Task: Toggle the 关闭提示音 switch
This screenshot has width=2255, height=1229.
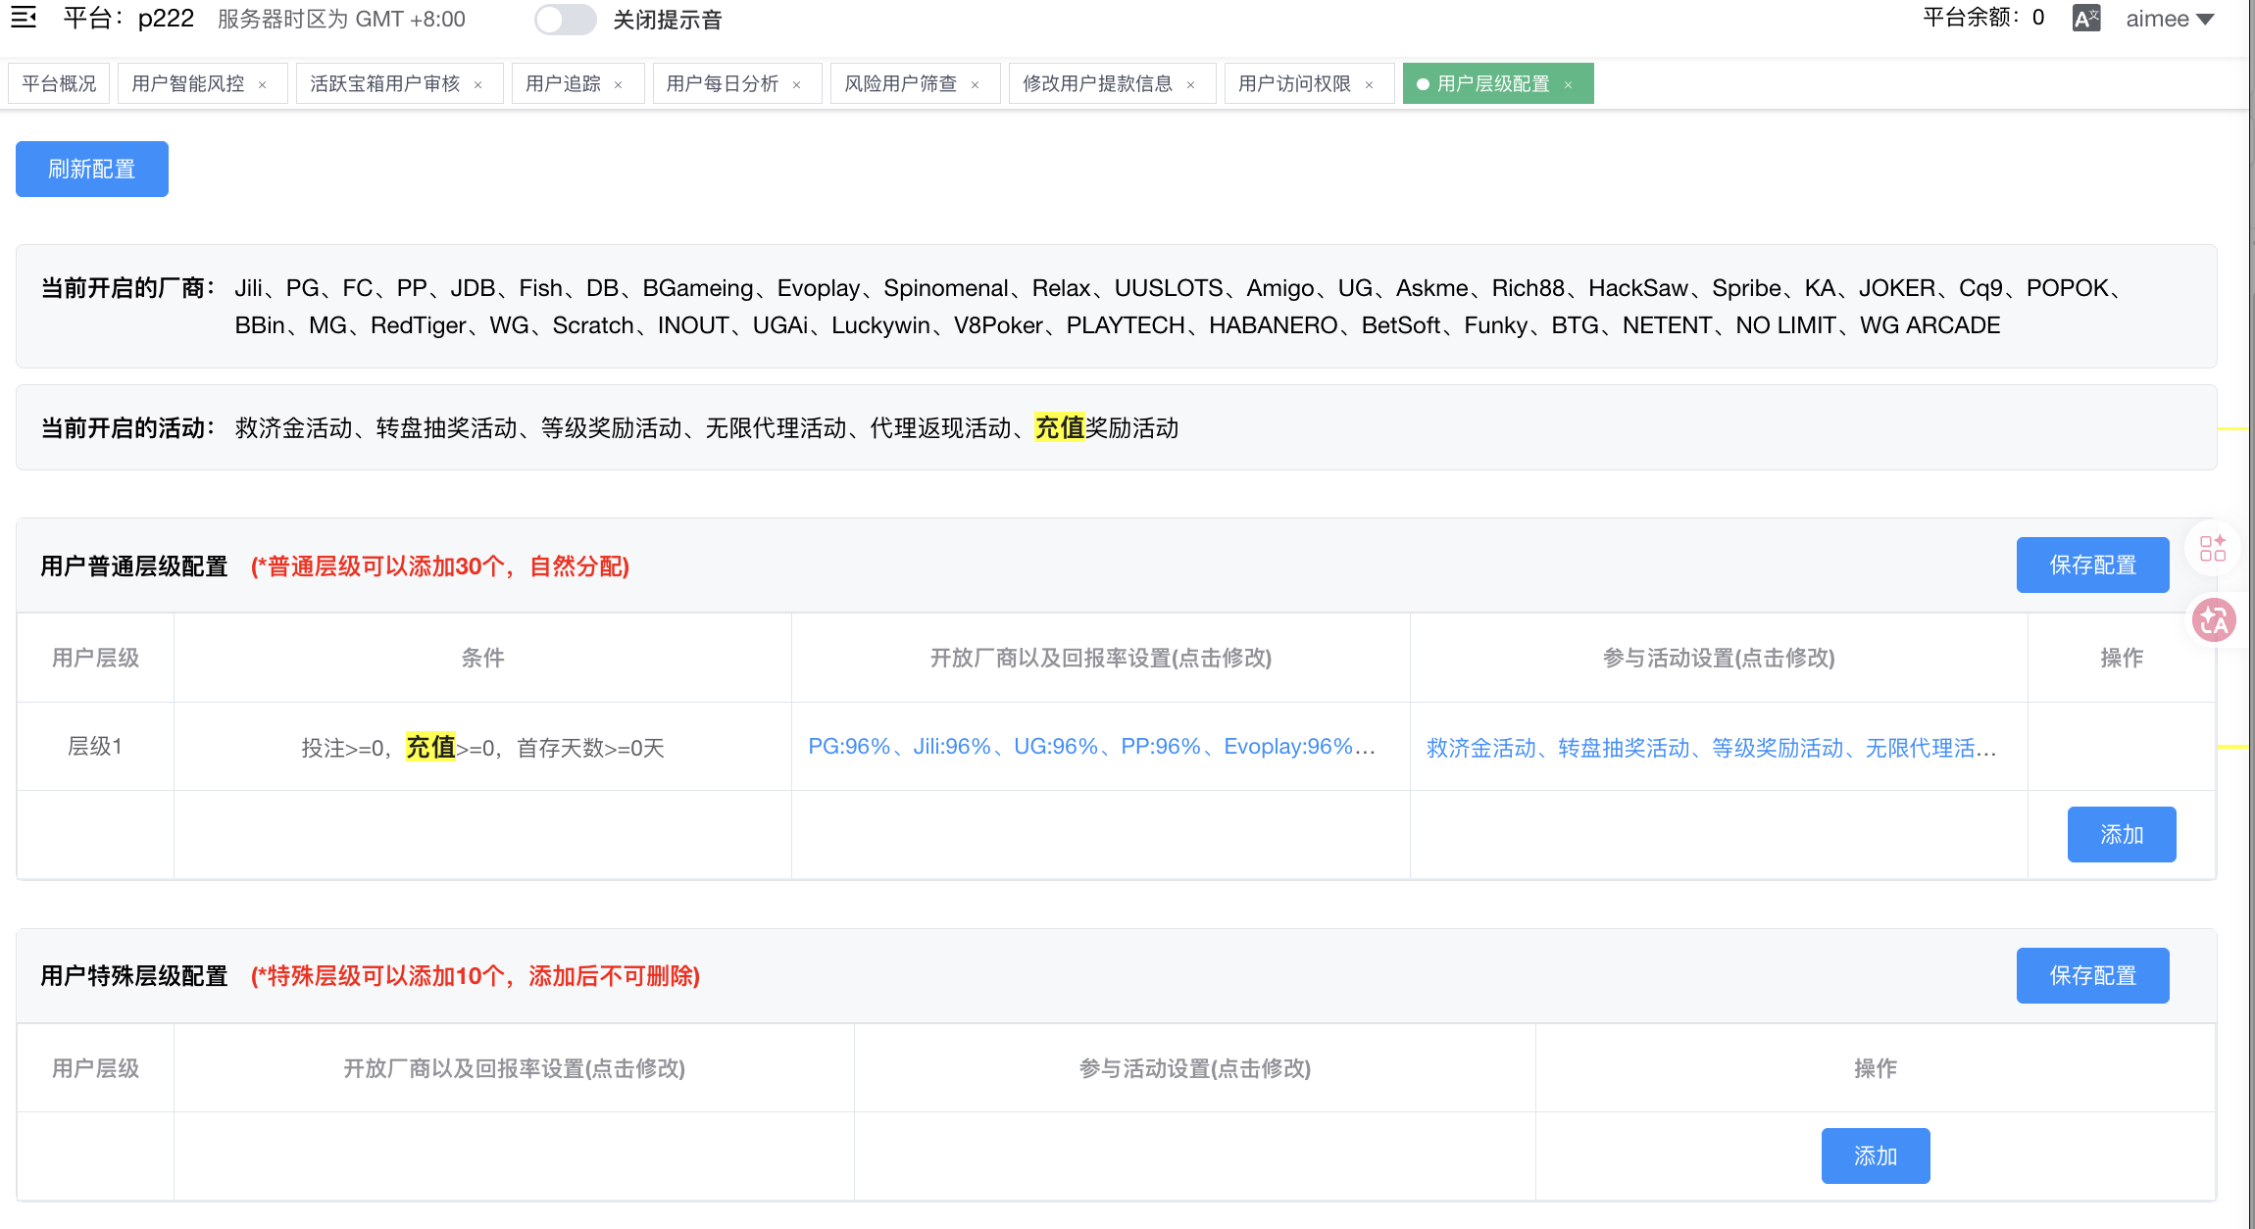Action: coord(565,20)
